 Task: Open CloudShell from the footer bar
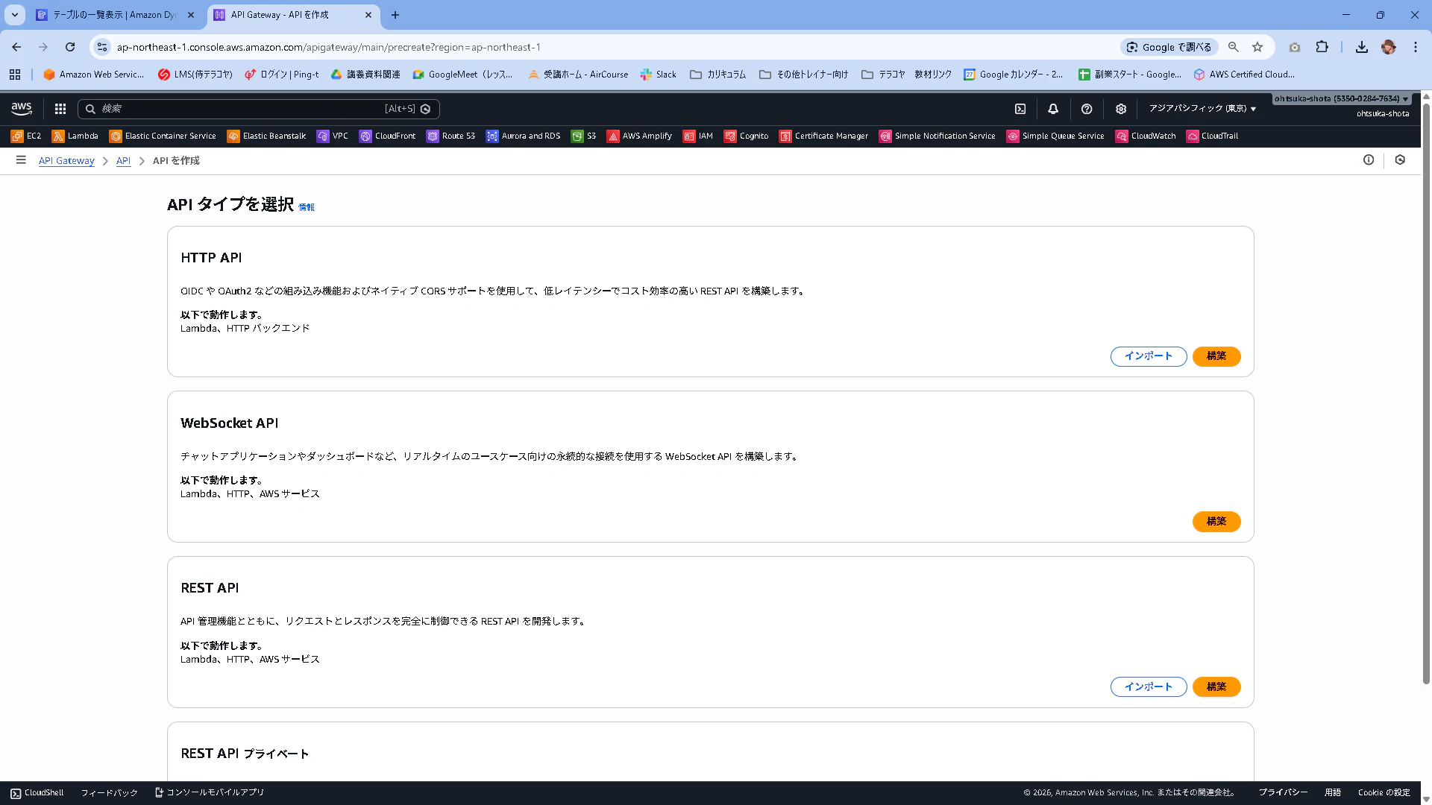tap(37, 793)
